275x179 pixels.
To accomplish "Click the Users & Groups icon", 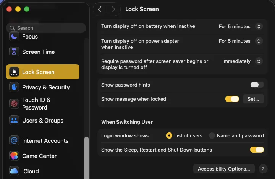I will tap(14, 120).
